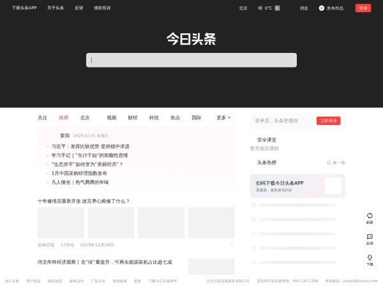
Task: Click the plus icon beside 发布作品
Action: 322,8
